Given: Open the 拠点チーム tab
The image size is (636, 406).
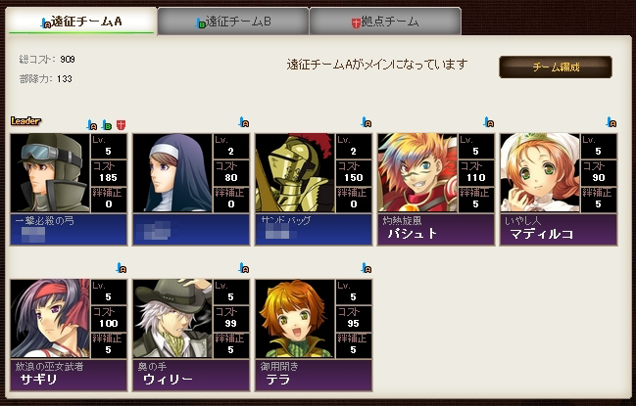Looking at the screenshot, I should click(385, 22).
